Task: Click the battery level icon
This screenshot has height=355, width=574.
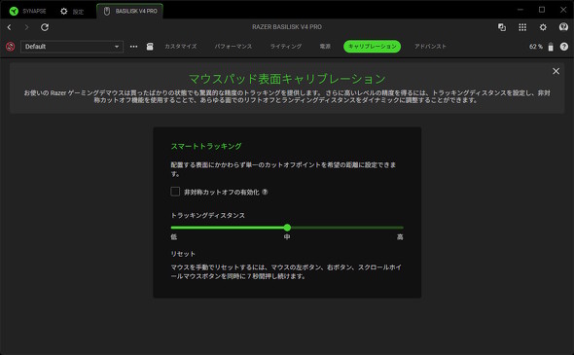Action: click(551, 47)
